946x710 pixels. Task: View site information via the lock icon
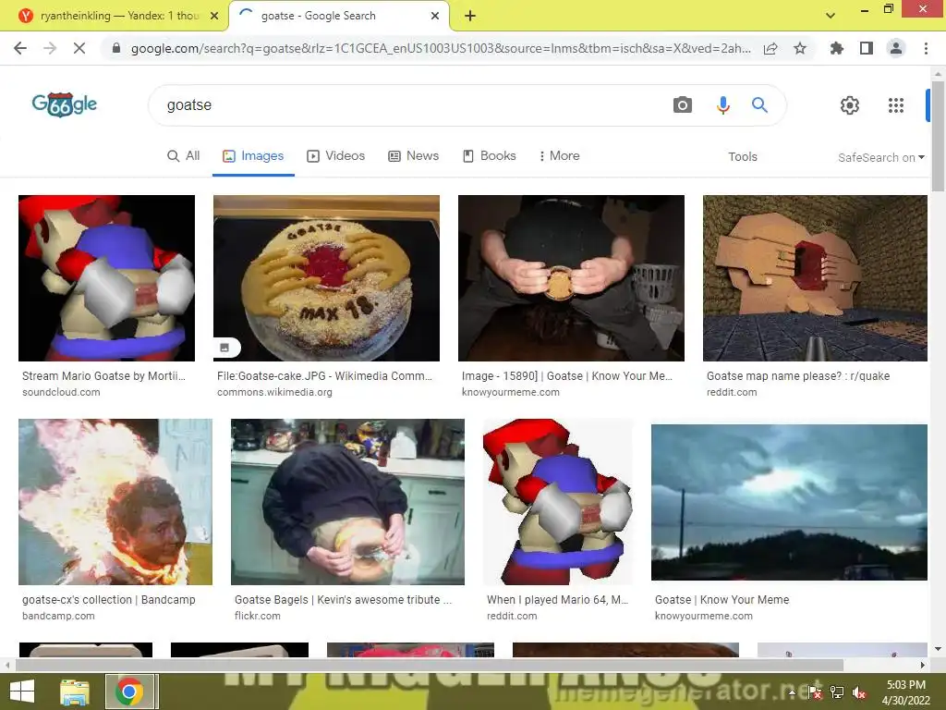tap(116, 48)
